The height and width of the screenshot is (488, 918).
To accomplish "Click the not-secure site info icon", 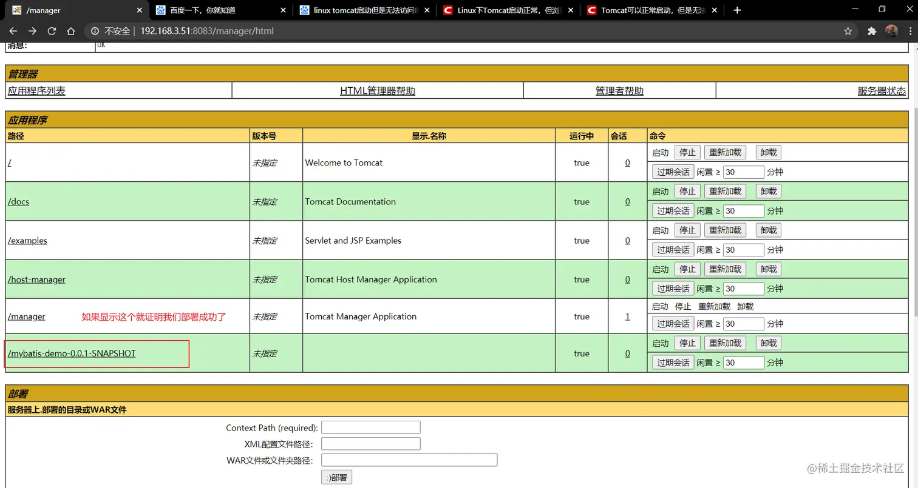I will coord(95,31).
